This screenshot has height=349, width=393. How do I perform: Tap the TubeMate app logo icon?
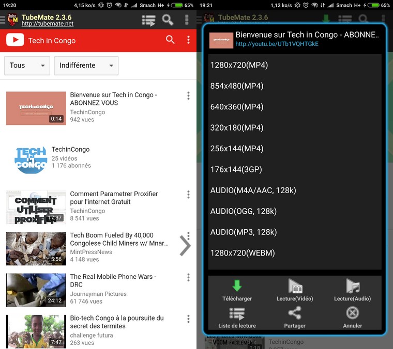click(12, 20)
